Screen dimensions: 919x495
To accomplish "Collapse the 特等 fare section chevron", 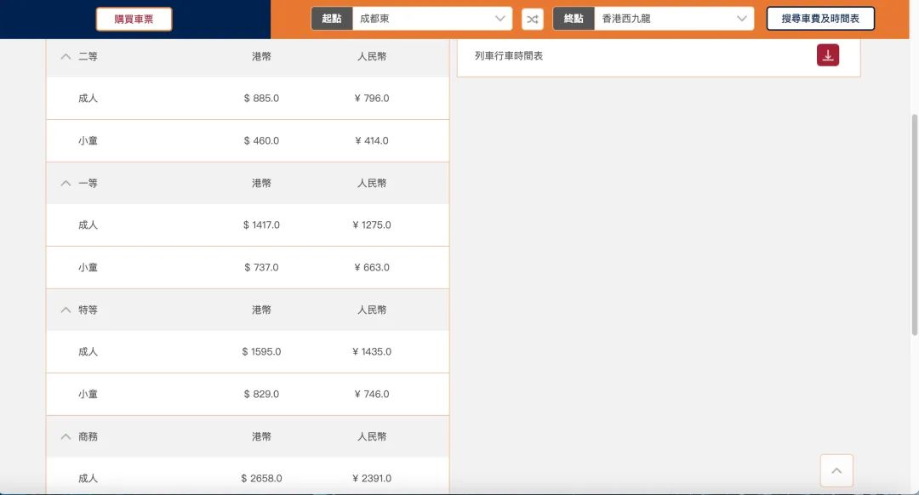I will pyautogui.click(x=66, y=310).
